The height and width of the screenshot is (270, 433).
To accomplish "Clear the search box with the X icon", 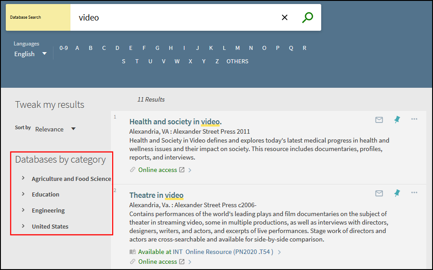I will pos(284,17).
